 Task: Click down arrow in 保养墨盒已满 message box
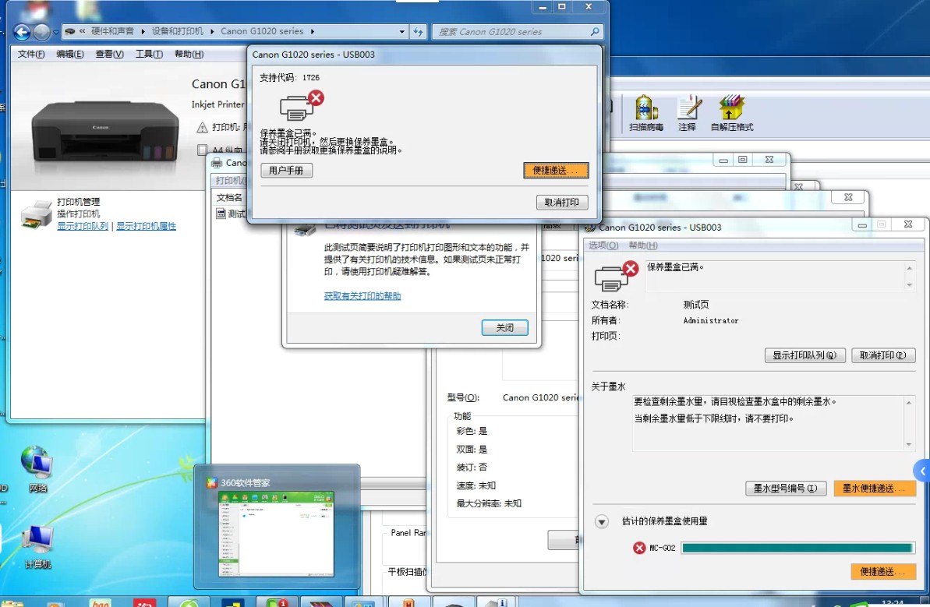click(909, 284)
